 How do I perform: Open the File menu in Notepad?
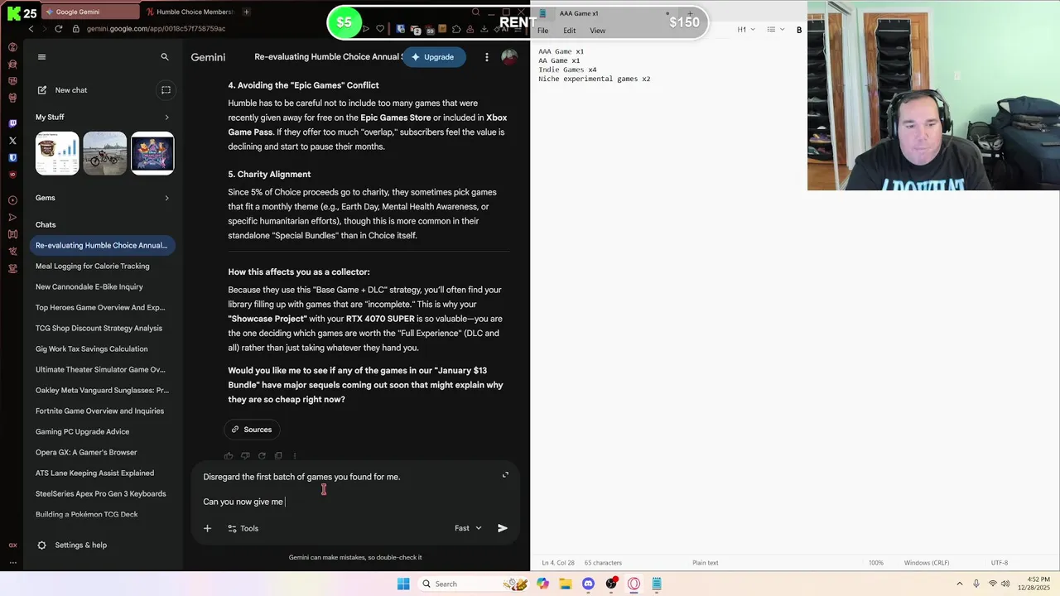click(x=542, y=31)
